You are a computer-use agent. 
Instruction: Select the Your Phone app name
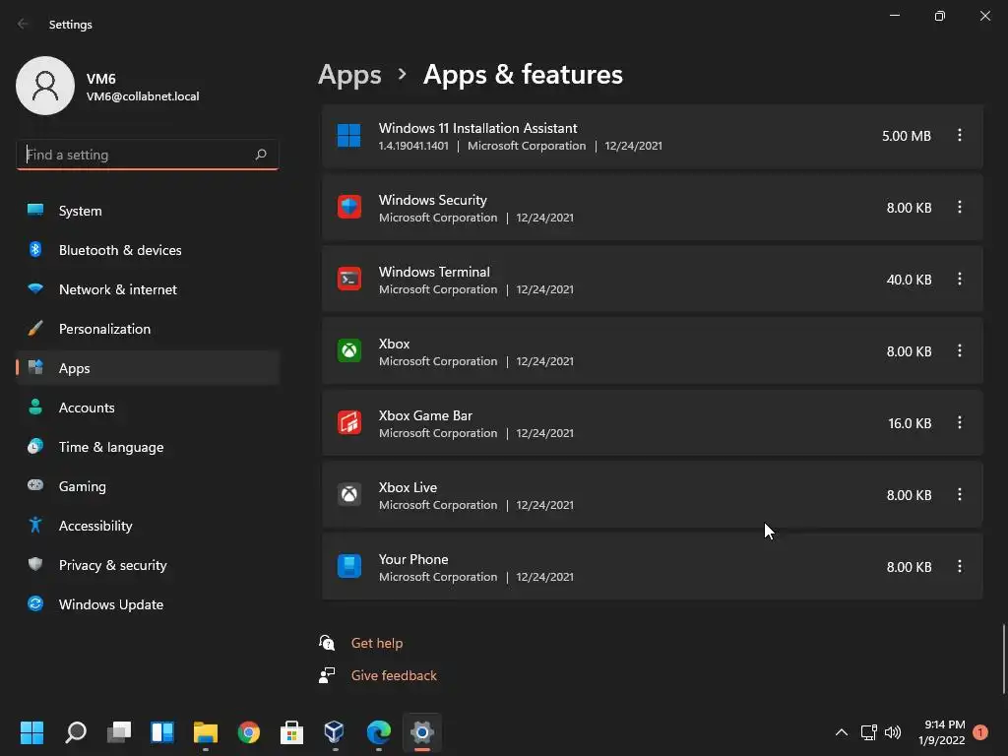click(x=413, y=559)
